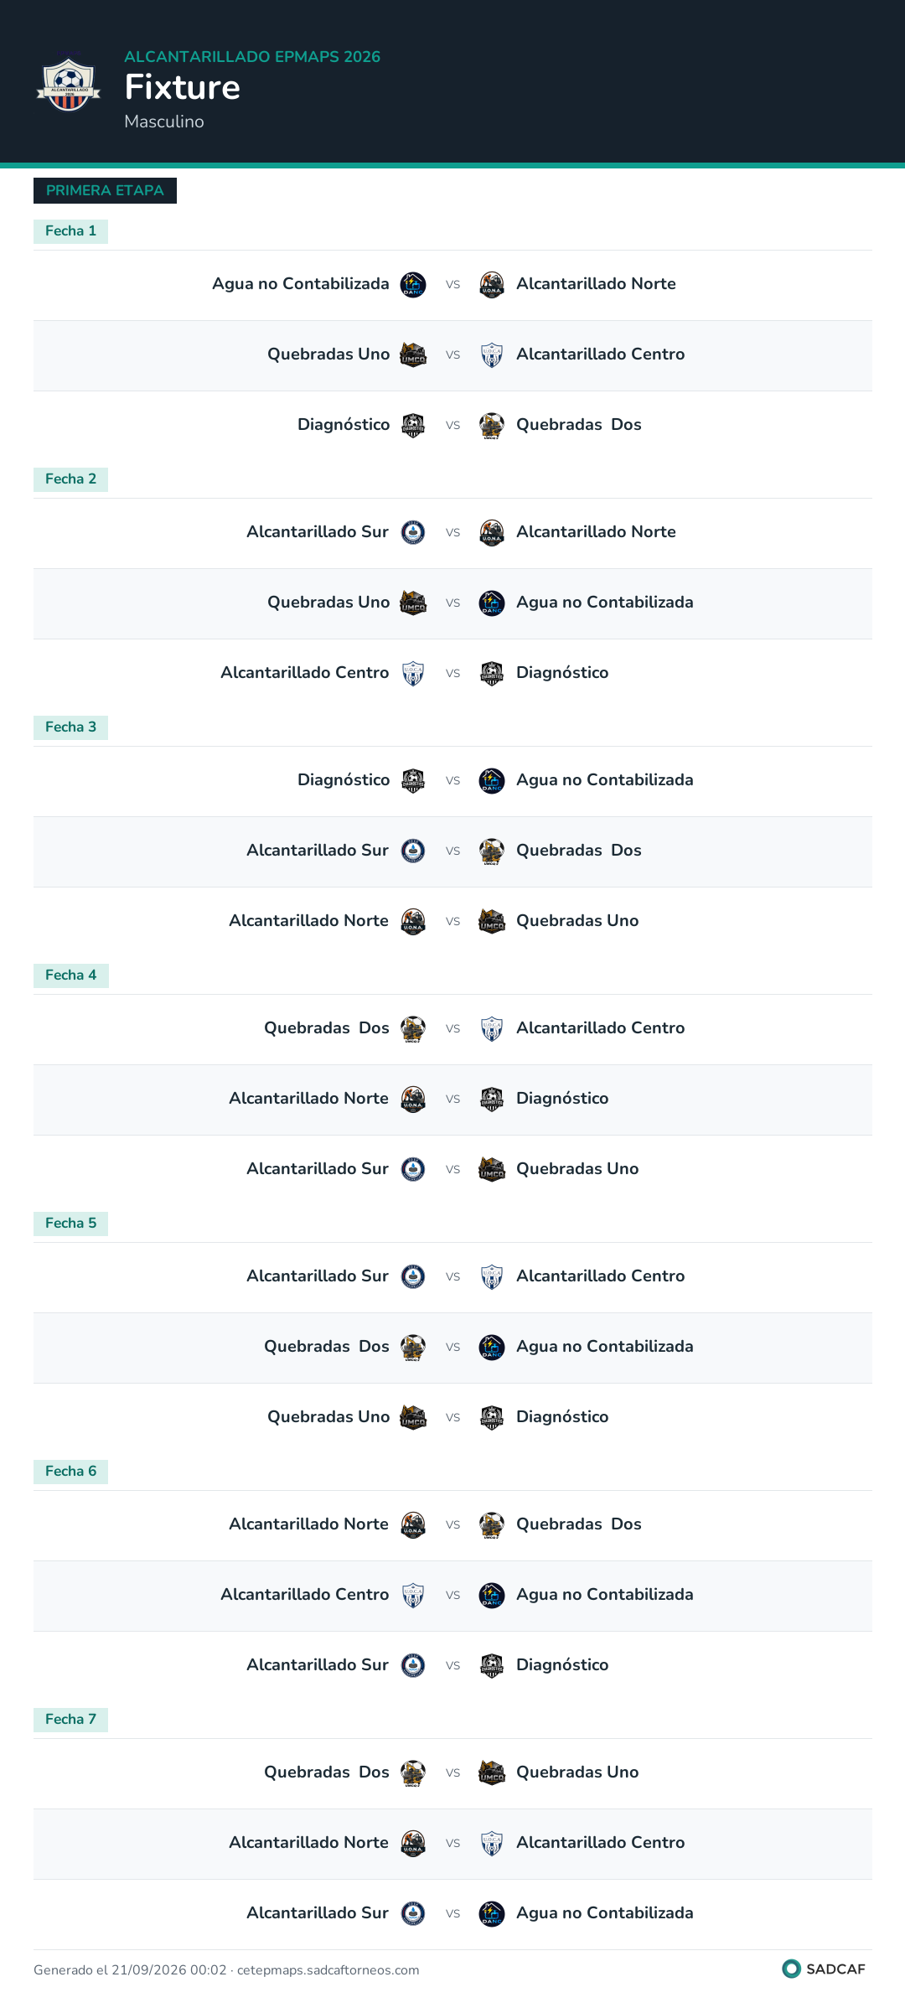Click the Fixture heading text
The width and height of the screenshot is (905, 2013).
coord(183,87)
